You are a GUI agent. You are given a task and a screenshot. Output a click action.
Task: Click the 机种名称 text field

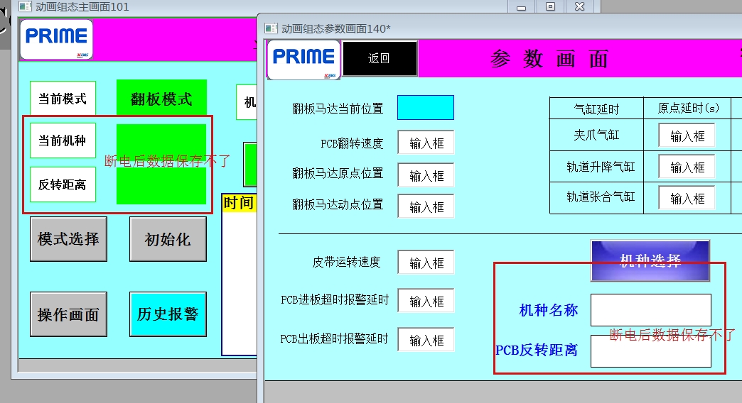pos(650,310)
